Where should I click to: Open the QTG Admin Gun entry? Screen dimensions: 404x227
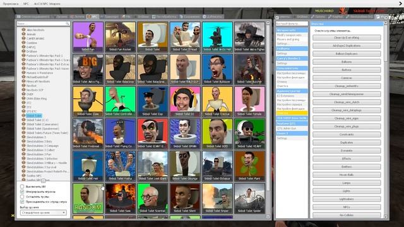[x=286, y=128]
